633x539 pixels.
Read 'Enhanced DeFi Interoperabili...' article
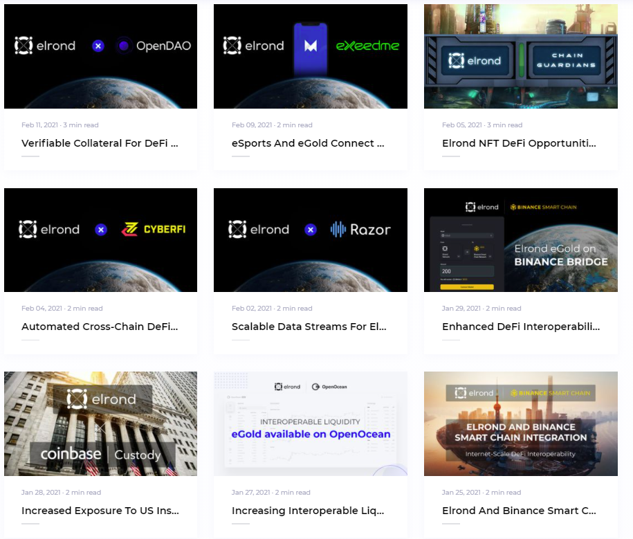[521, 327]
